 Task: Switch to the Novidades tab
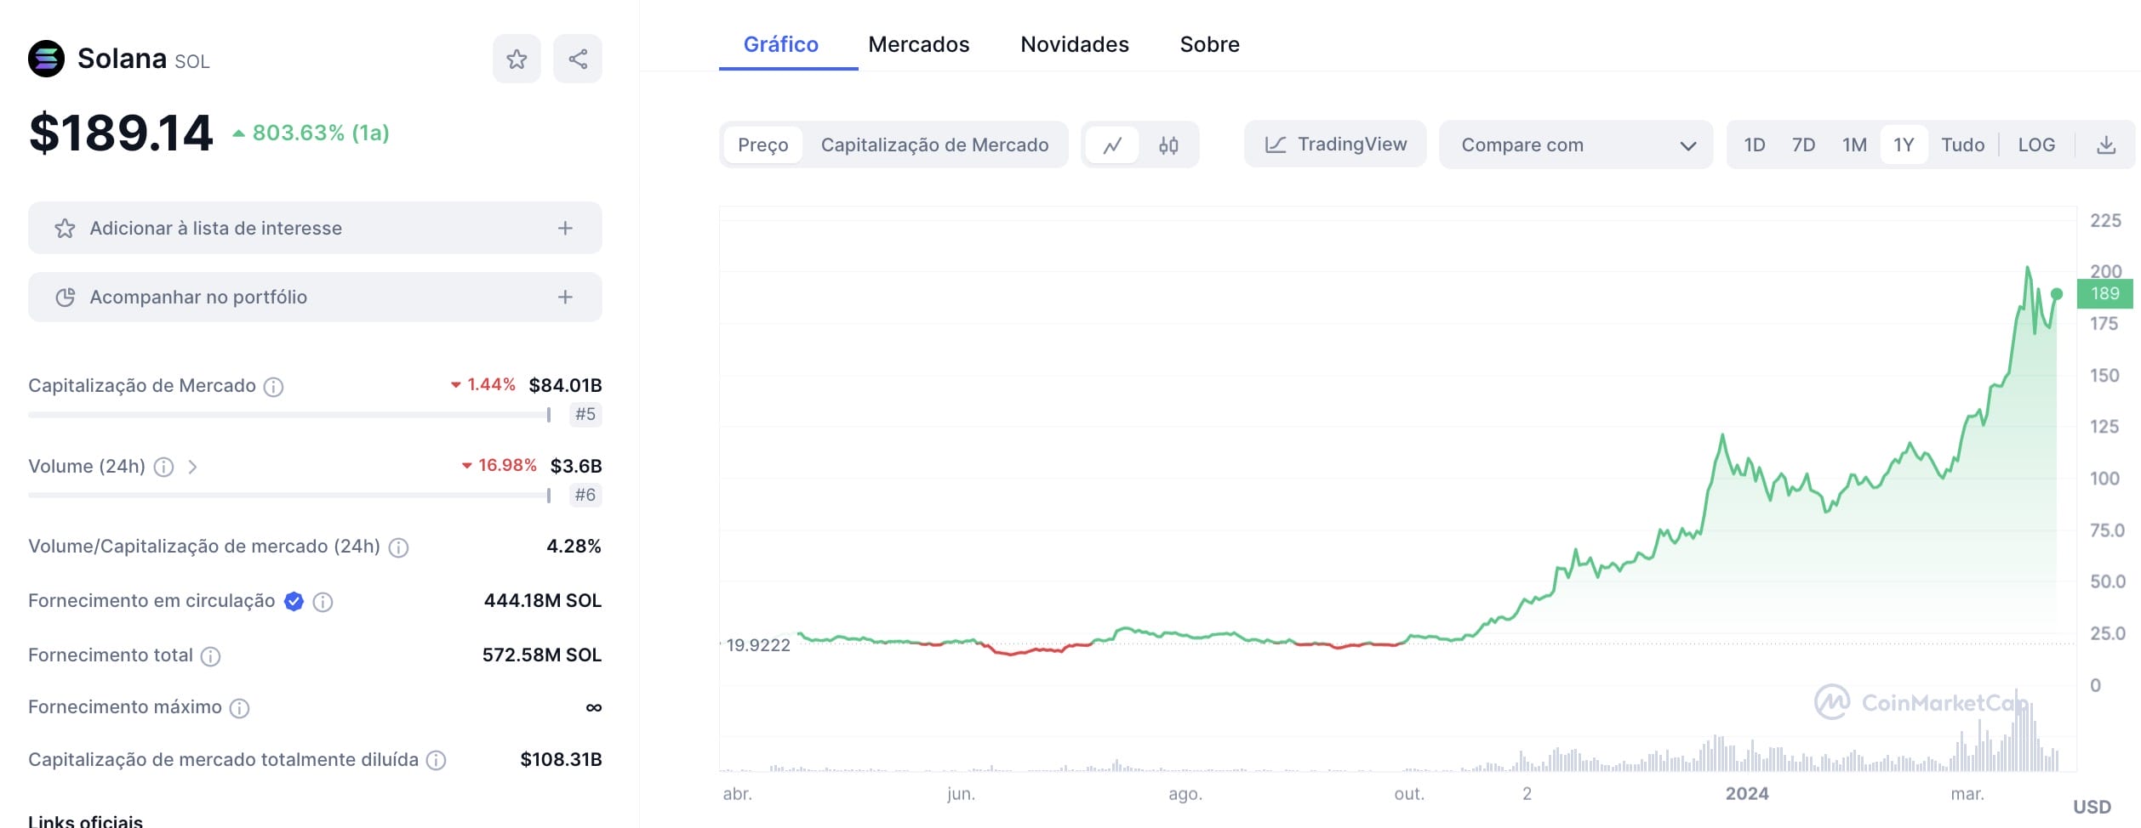(x=1074, y=44)
